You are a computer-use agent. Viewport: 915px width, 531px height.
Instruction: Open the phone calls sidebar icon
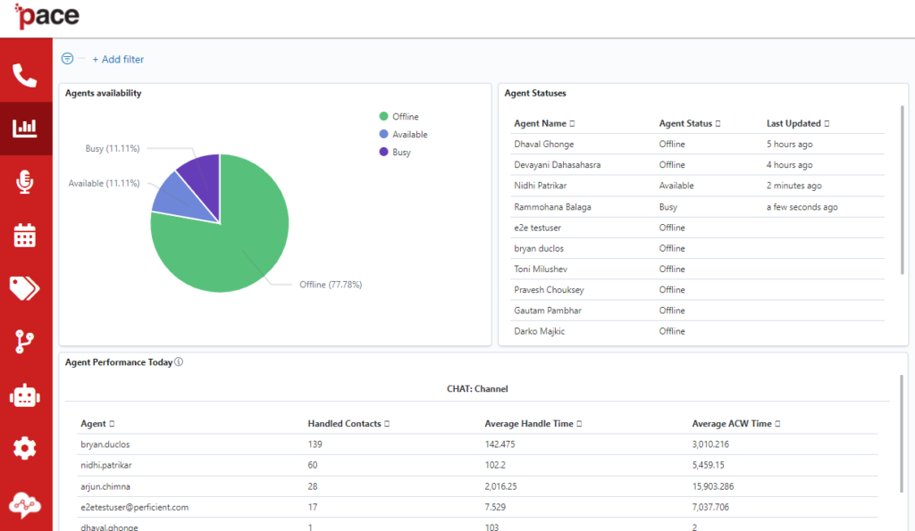(24, 76)
